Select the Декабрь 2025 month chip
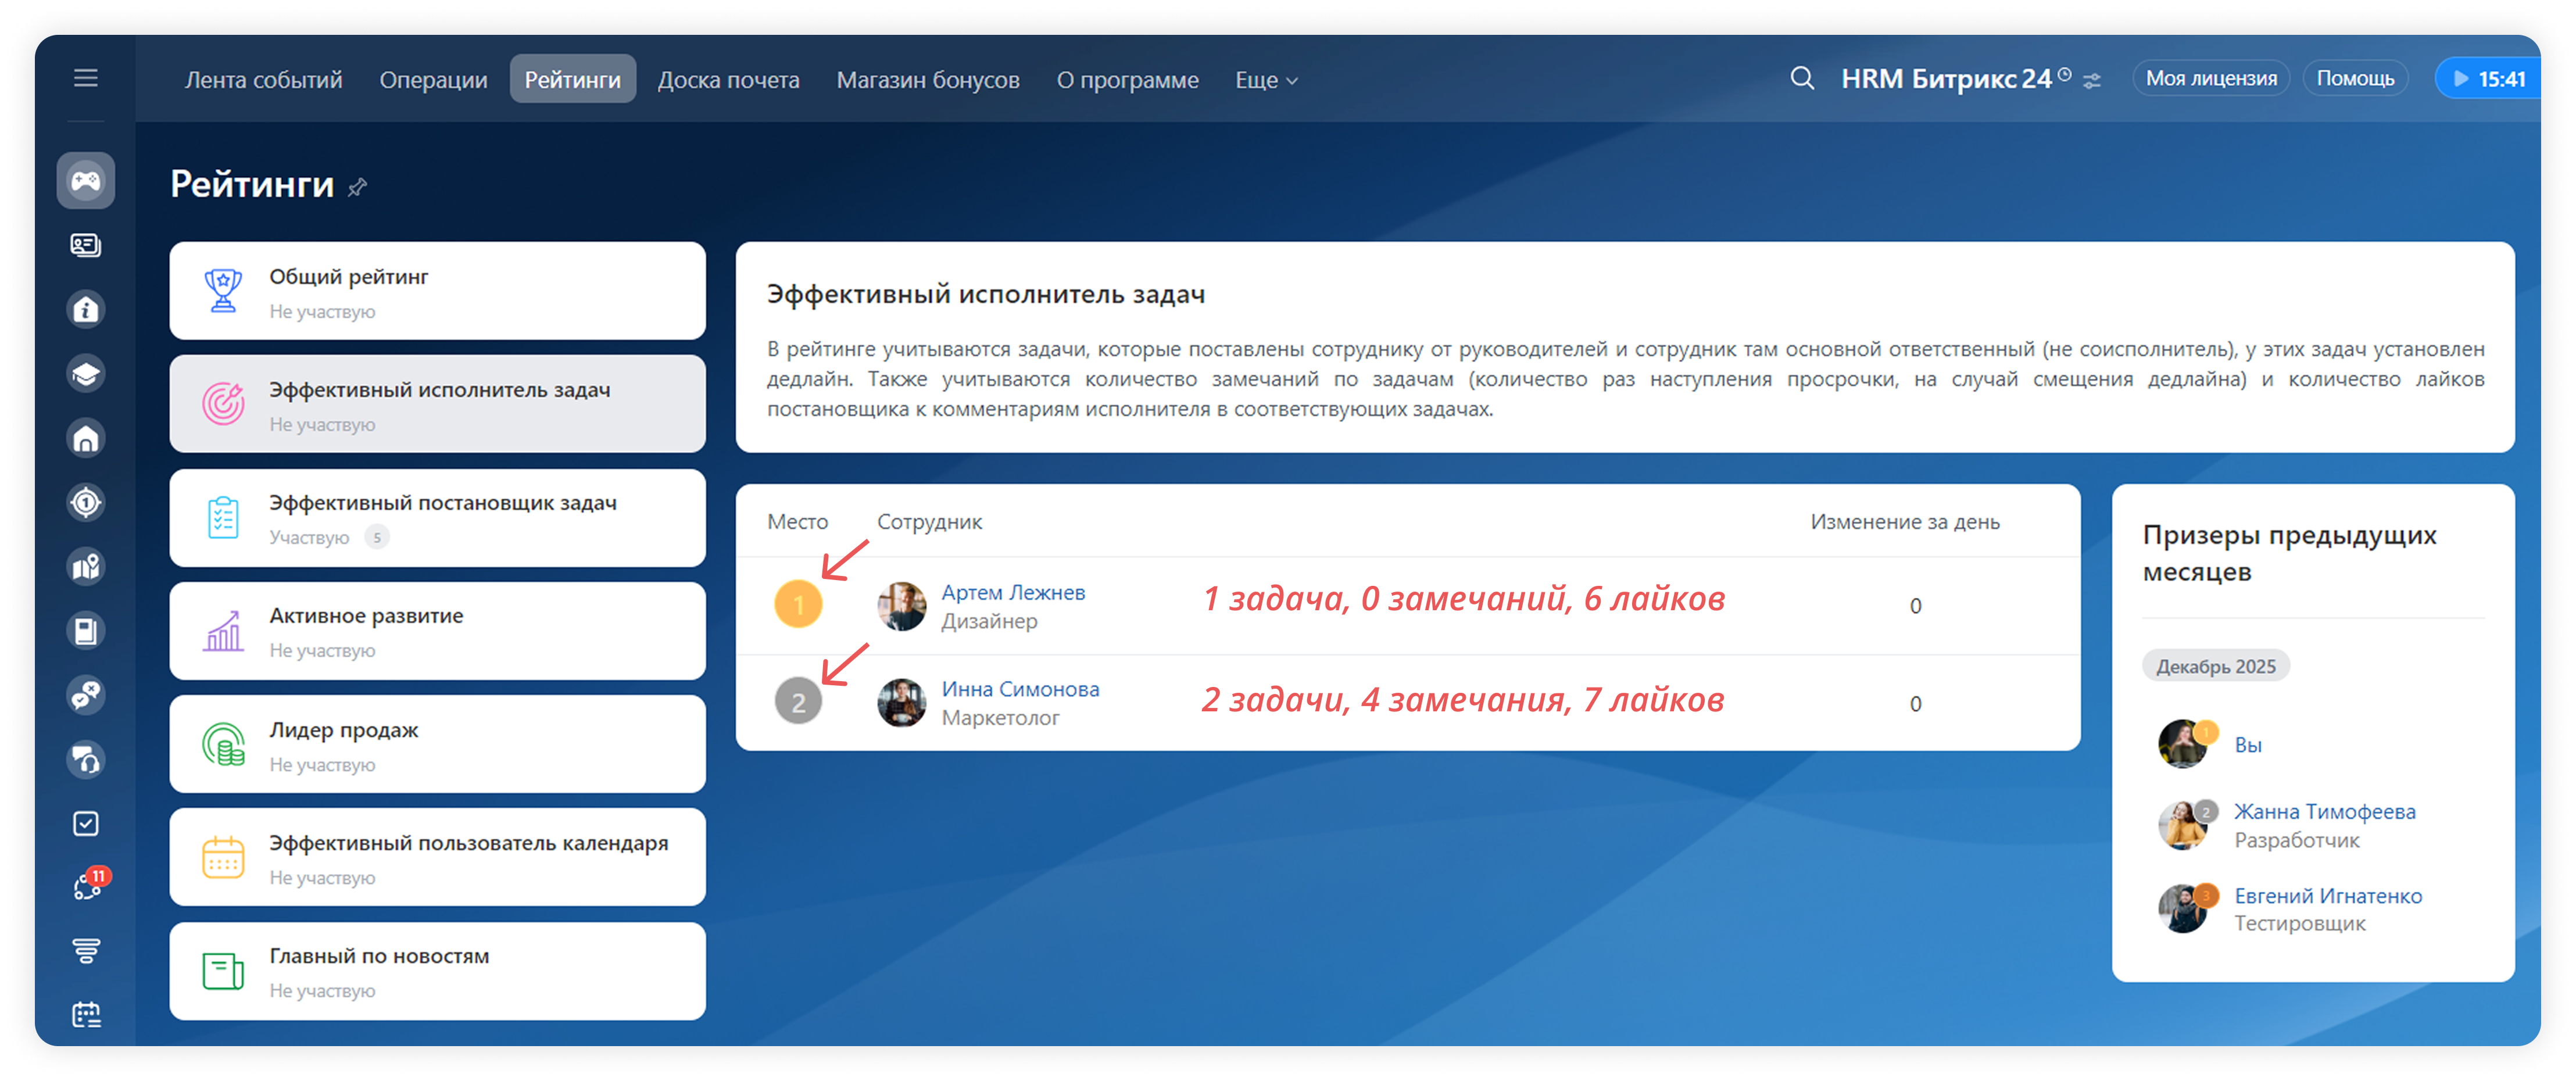2576x1081 pixels. point(2215,667)
